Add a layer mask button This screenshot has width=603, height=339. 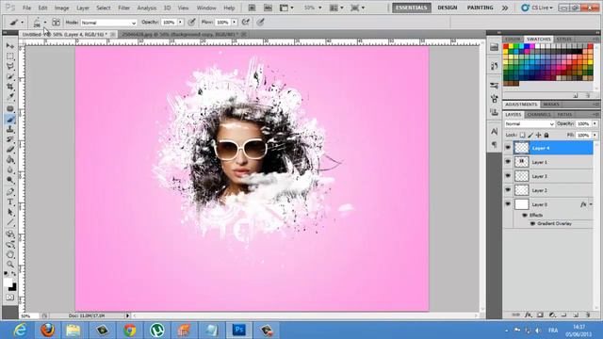point(540,315)
